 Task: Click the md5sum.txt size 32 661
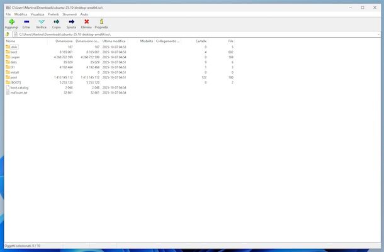tap(68, 93)
